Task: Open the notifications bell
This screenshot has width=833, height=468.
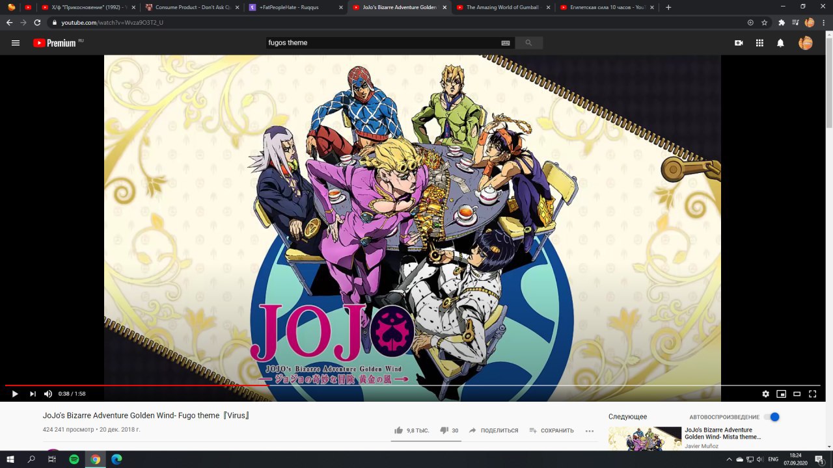Action: click(x=780, y=43)
